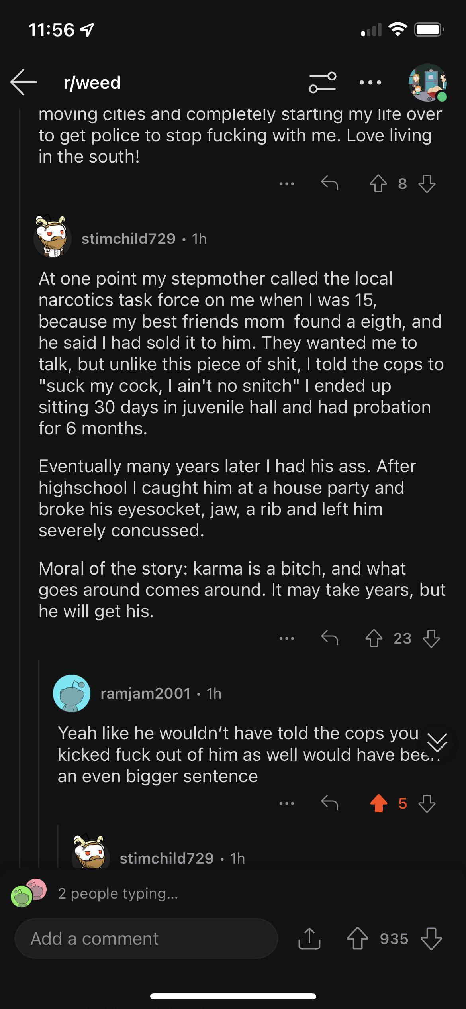Downvote the post with 935 points
The image size is (466, 1009).
coord(431,938)
